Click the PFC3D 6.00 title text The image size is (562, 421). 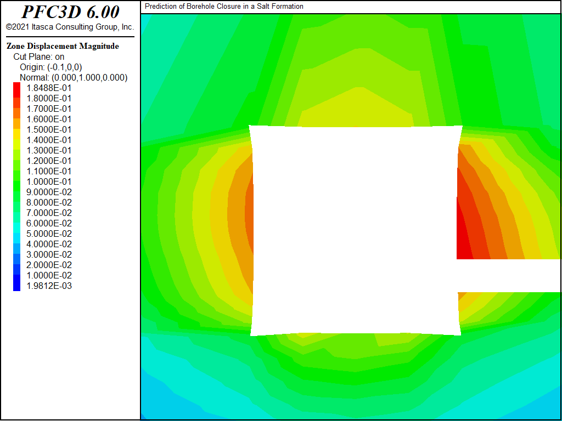70,12
